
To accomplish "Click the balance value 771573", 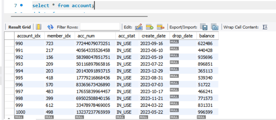I will click(x=208, y=98).
